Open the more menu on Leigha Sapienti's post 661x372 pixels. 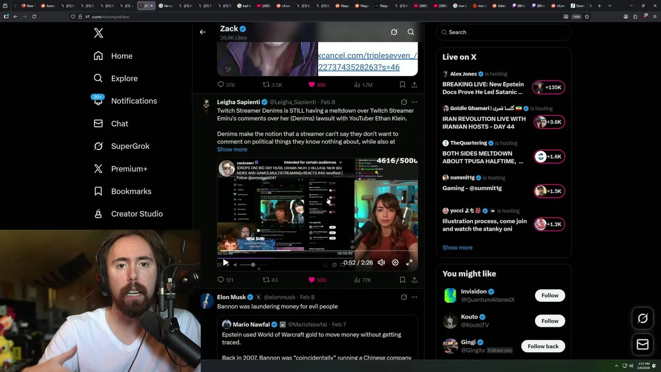pos(414,102)
